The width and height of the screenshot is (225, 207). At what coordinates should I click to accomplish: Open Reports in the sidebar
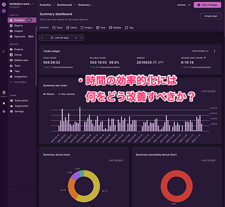pyautogui.click(x=18, y=26)
